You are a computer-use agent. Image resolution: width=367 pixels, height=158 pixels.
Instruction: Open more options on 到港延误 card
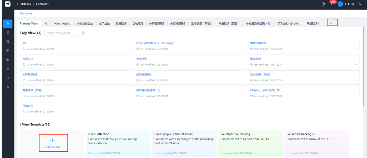point(242,64)
